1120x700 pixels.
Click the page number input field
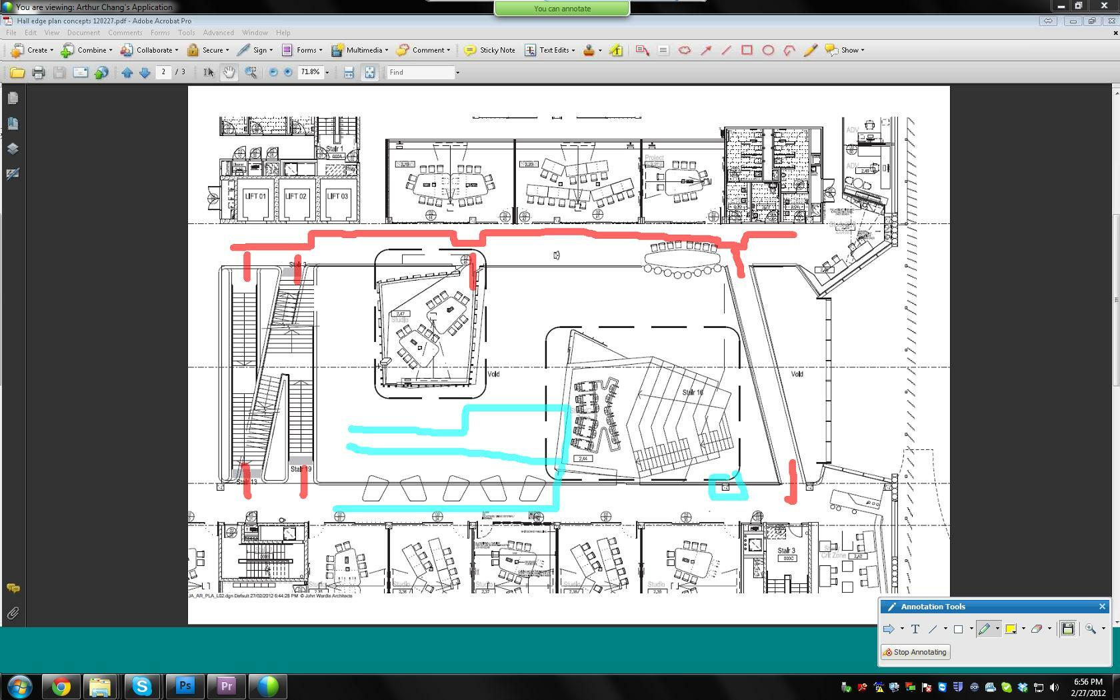tap(164, 72)
